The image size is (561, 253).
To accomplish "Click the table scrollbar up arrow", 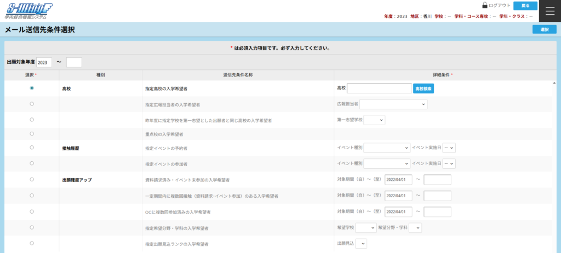I will point(556,83).
